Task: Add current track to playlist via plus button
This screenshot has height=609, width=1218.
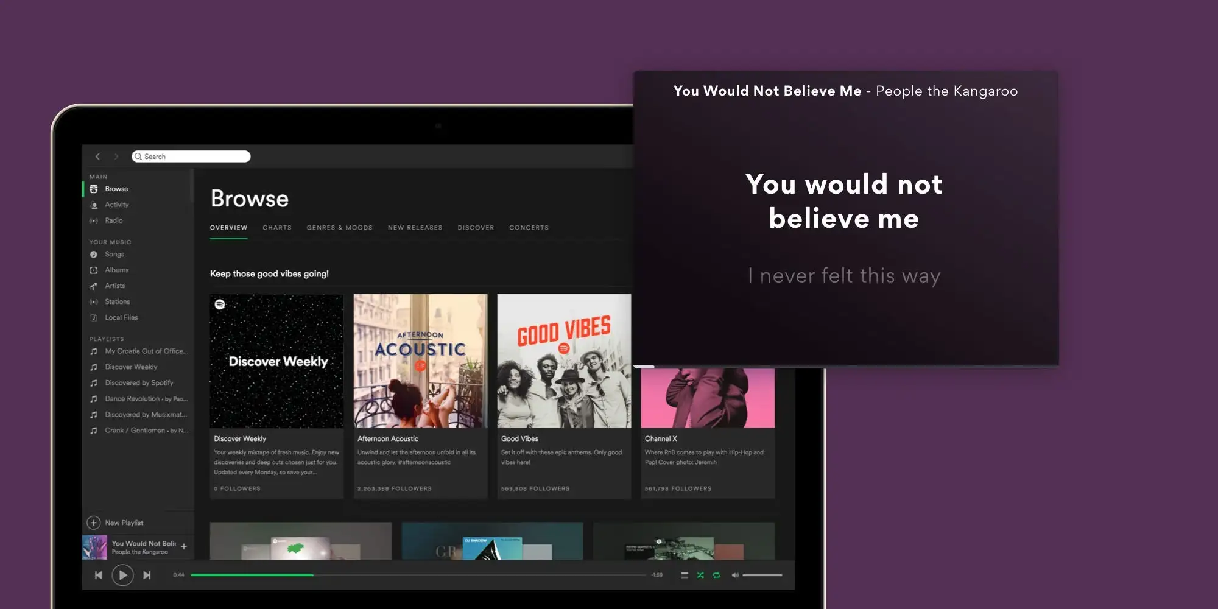Action: (x=183, y=546)
